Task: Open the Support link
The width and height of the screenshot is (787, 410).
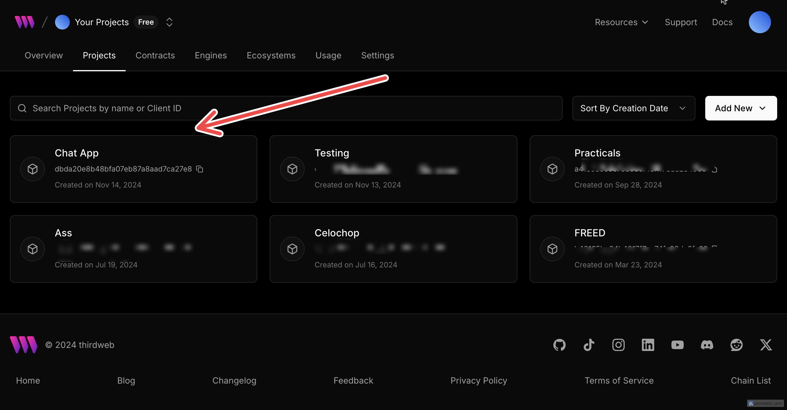Action: [681, 22]
